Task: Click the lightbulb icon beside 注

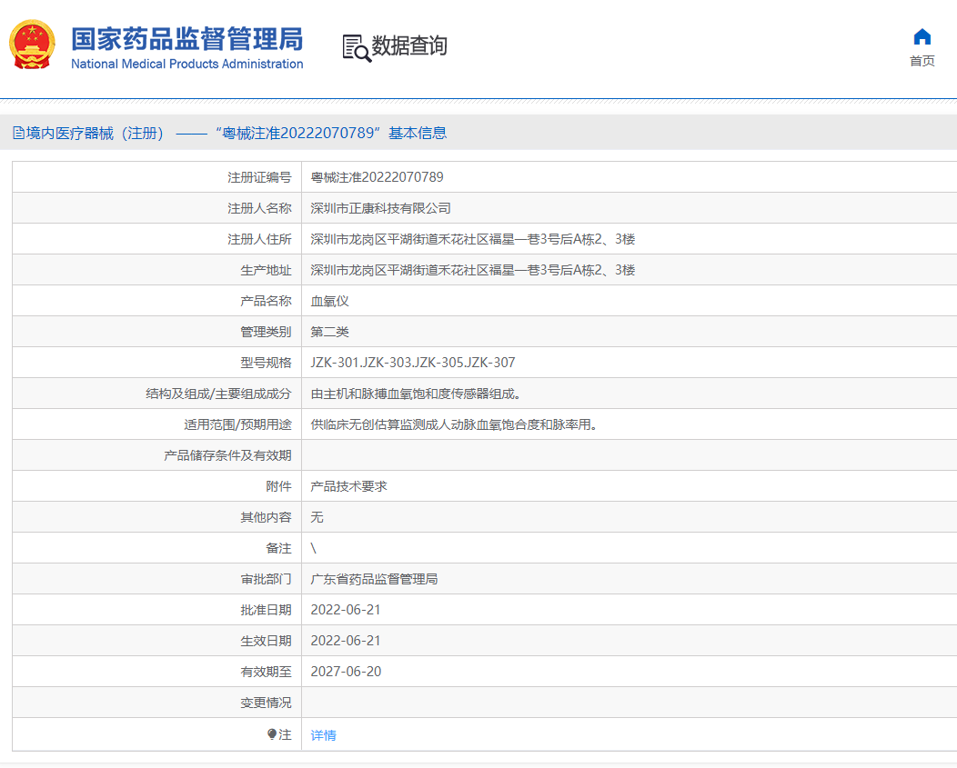Action: [x=272, y=734]
